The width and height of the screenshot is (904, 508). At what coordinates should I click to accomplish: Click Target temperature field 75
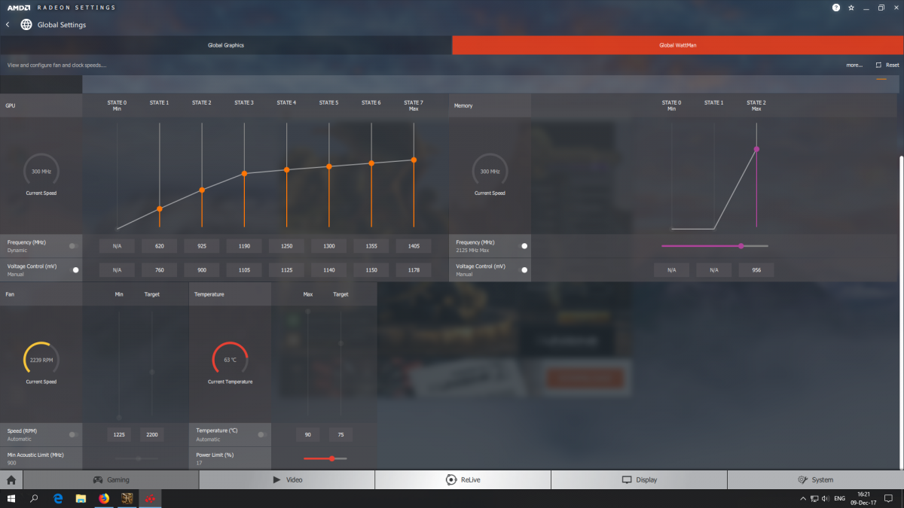coord(341,434)
